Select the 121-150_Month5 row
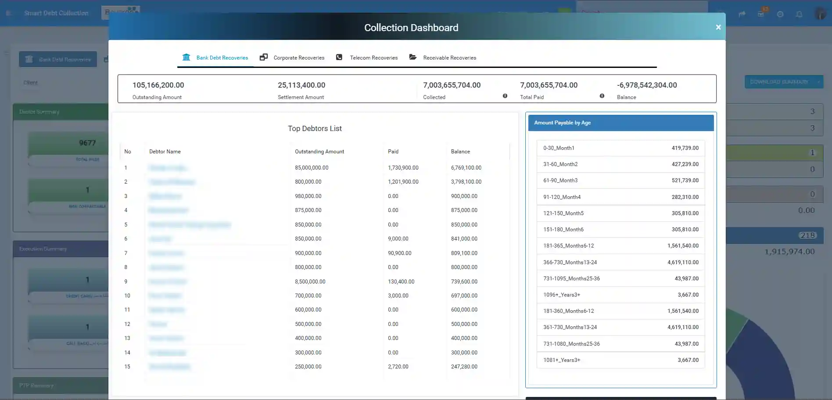832x400 pixels. pos(621,213)
